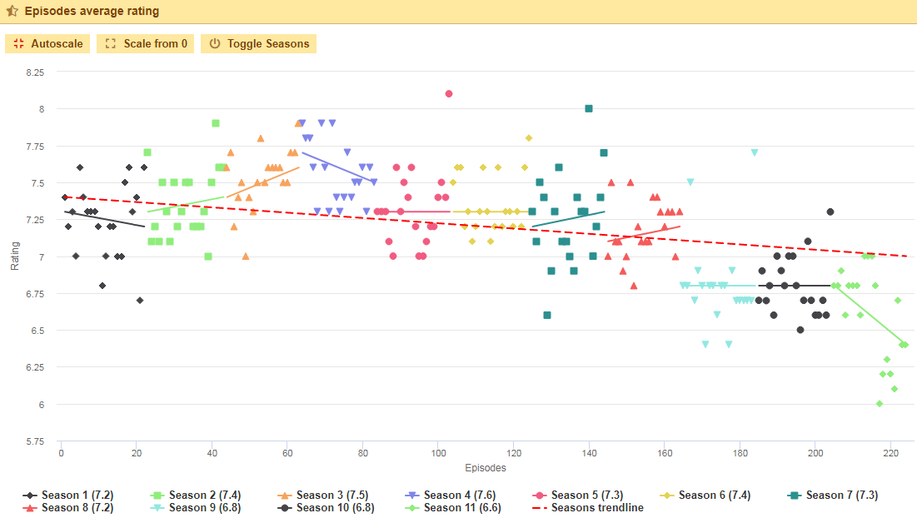Click the Season 9 cyan triangle legend marker
Image resolution: width=917 pixels, height=523 pixels.
(157, 508)
